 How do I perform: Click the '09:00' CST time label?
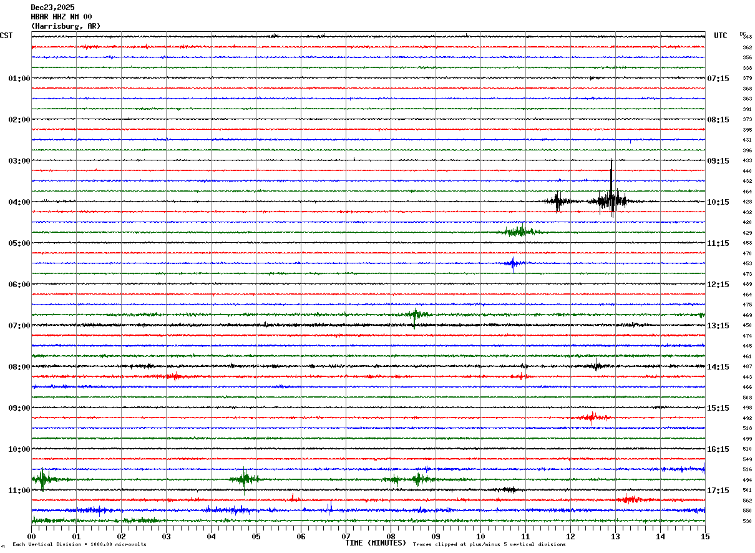pos(19,408)
